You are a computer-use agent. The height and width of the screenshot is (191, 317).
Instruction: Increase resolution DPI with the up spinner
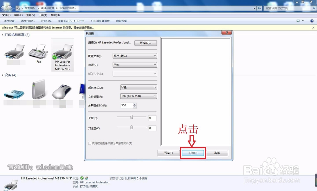135,104
